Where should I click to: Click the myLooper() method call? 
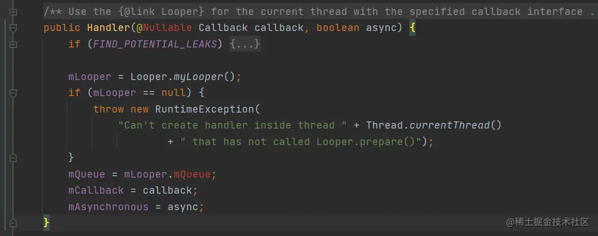[x=204, y=76]
